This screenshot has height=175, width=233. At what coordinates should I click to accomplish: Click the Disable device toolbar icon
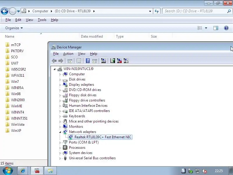coord(126,61)
